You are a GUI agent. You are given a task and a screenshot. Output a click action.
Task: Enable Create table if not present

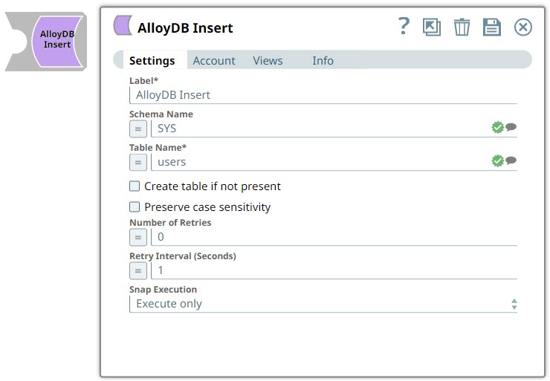(135, 186)
